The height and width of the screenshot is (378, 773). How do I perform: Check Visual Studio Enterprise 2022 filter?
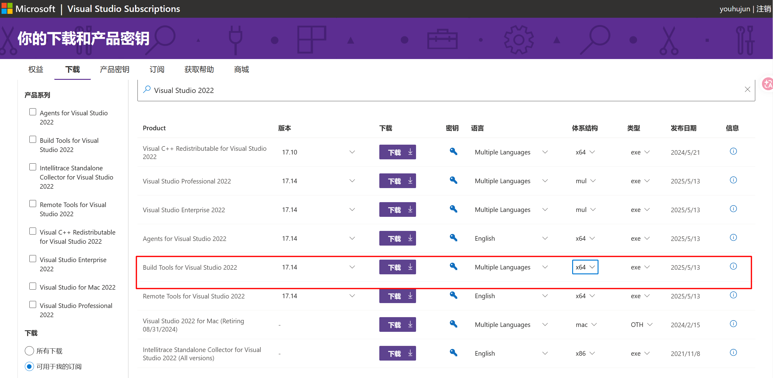point(33,259)
